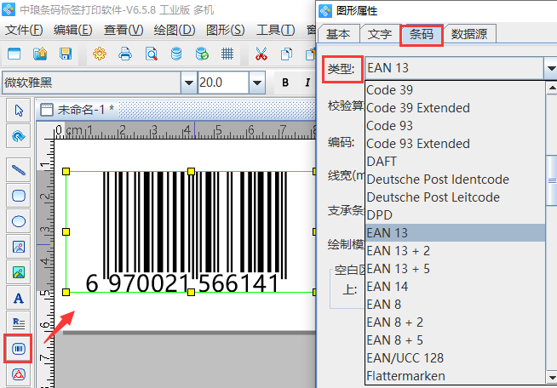The width and height of the screenshot is (557, 388).
Task: Select the red triangle shape tool
Action: pyautogui.click(x=19, y=374)
